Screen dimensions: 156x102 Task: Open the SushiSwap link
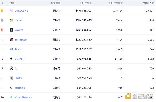[21, 39]
